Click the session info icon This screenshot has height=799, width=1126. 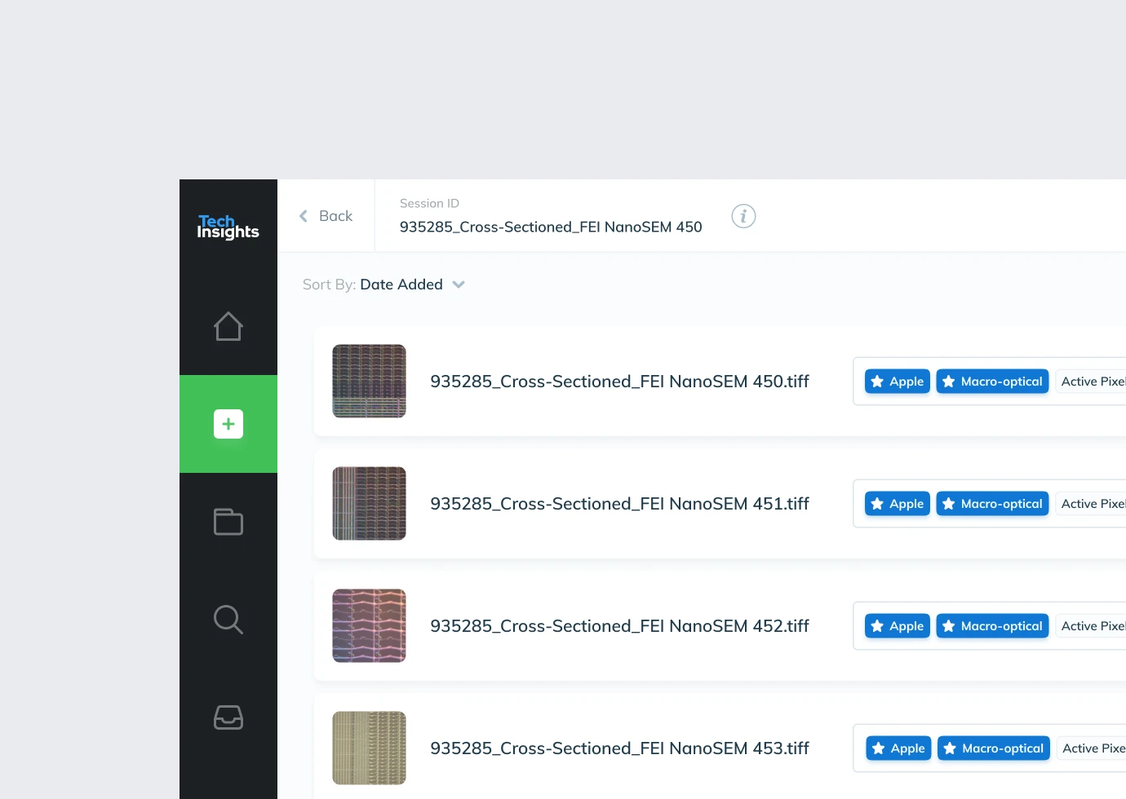click(x=743, y=216)
